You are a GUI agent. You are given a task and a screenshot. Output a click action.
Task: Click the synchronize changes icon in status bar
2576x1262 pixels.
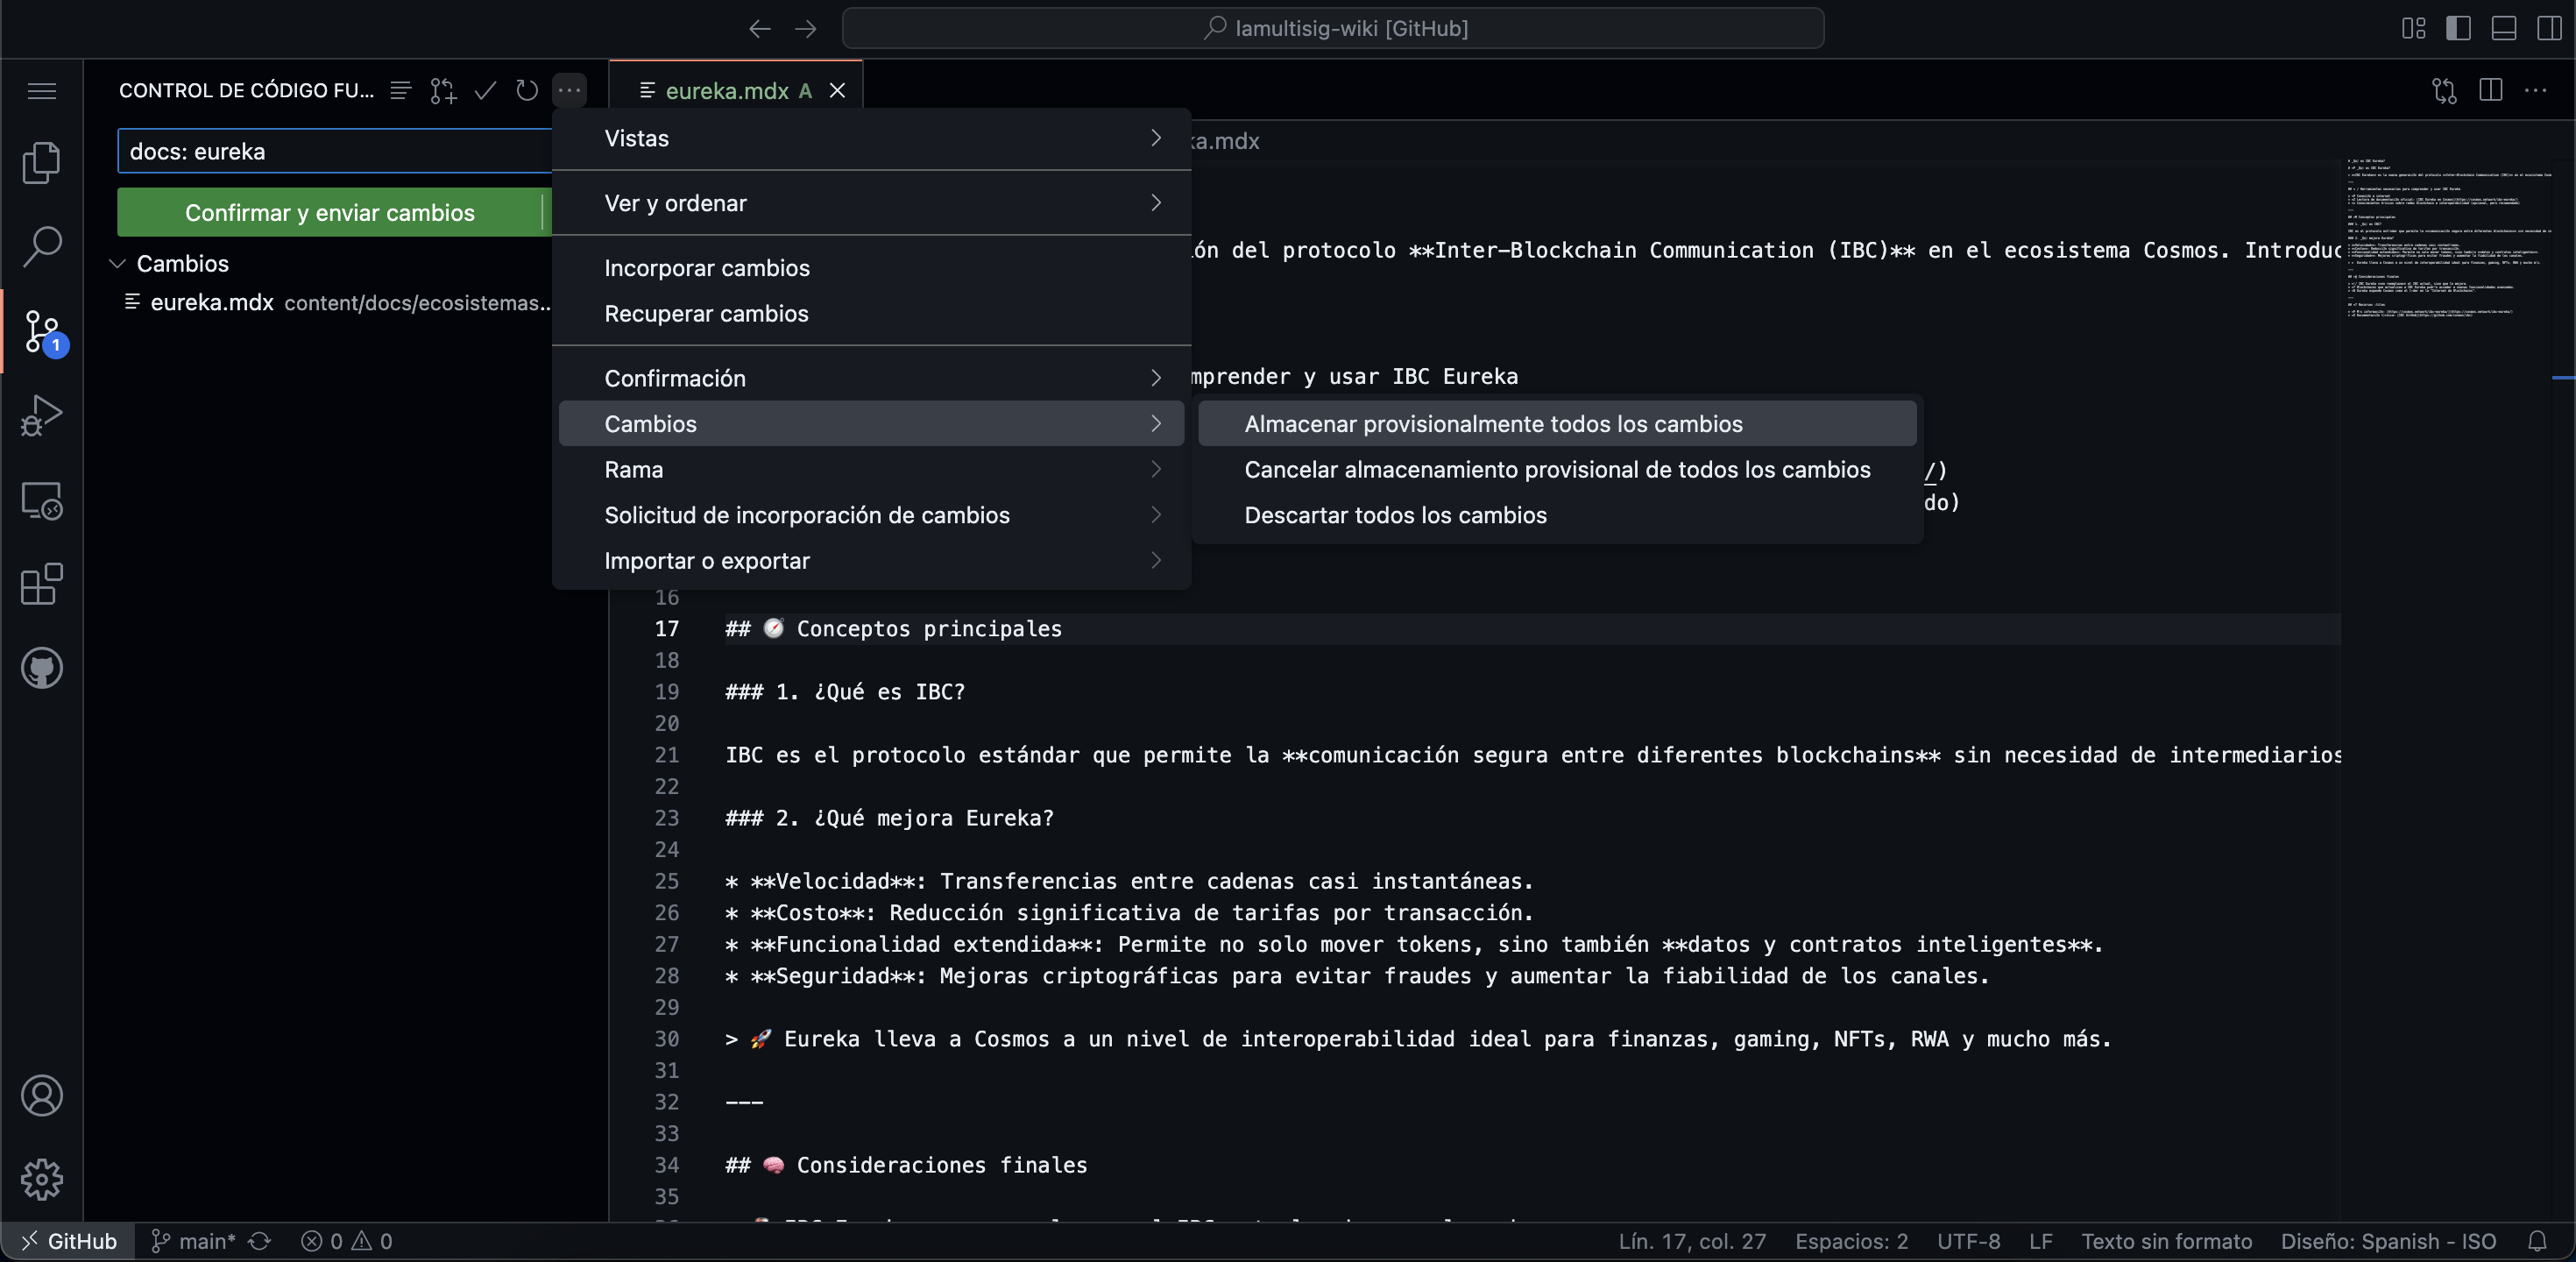[260, 1241]
